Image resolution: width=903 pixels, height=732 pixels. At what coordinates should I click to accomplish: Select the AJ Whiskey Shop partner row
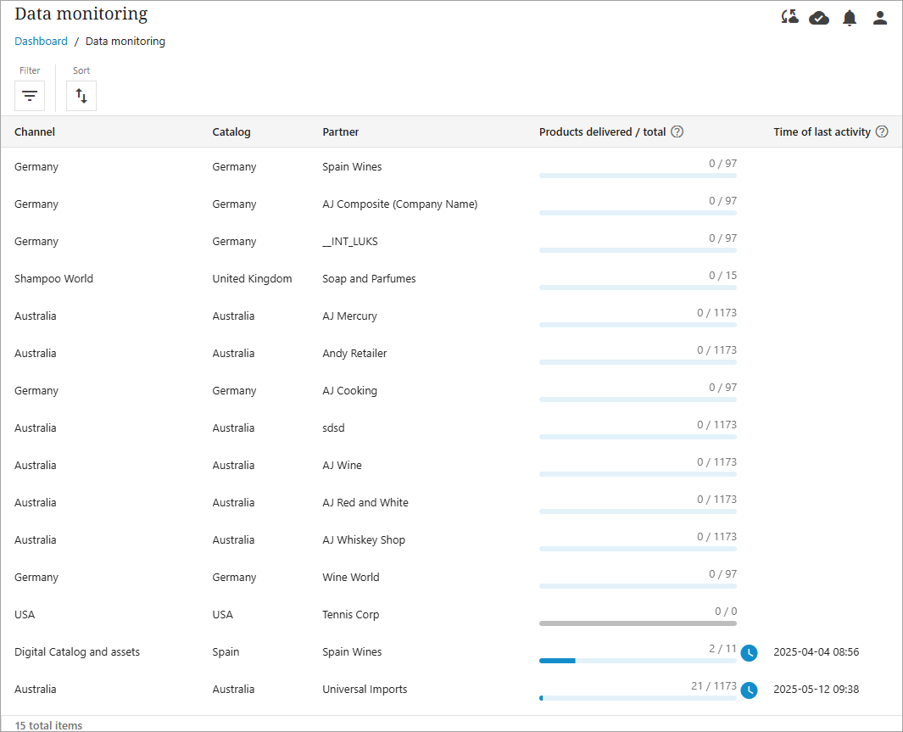364,540
